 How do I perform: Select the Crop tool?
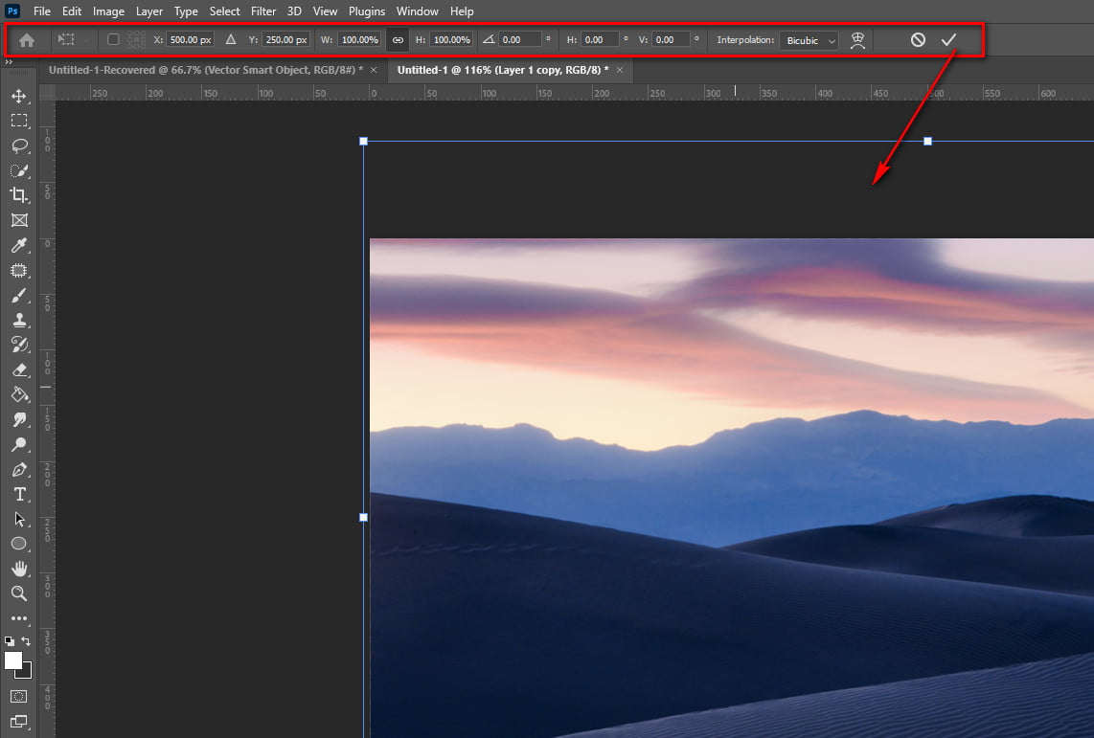coord(19,195)
